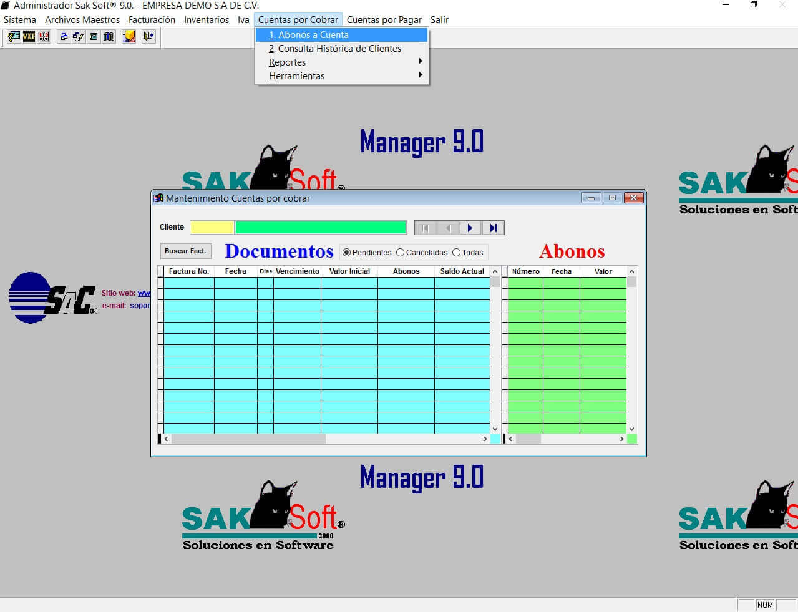798x612 pixels.
Task: Click the Número column header in Abonos
Action: [526, 271]
